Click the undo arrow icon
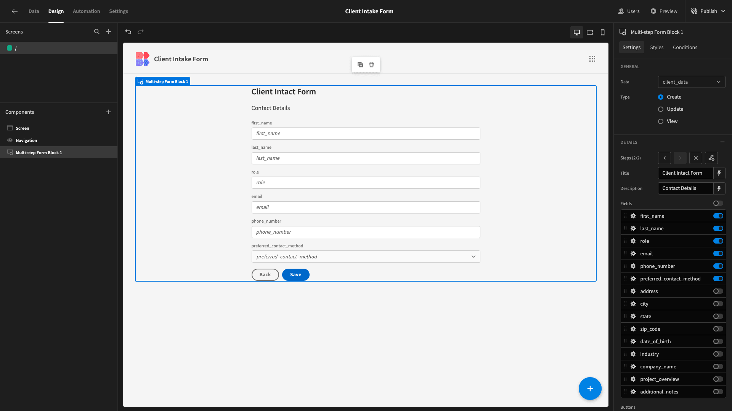The height and width of the screenshot is (411, 732). [128, 32]
